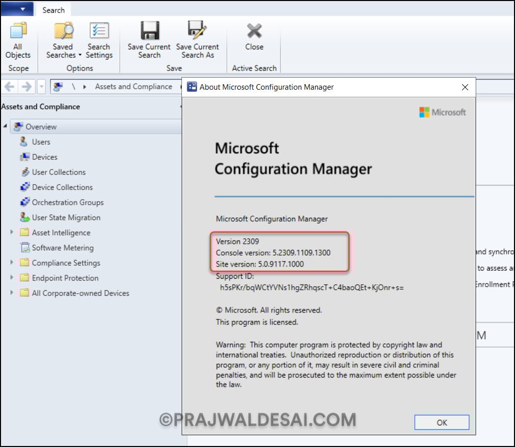Select the Software Metering label
The height and width of the screenshot is (447, 515).
[62, 248]
